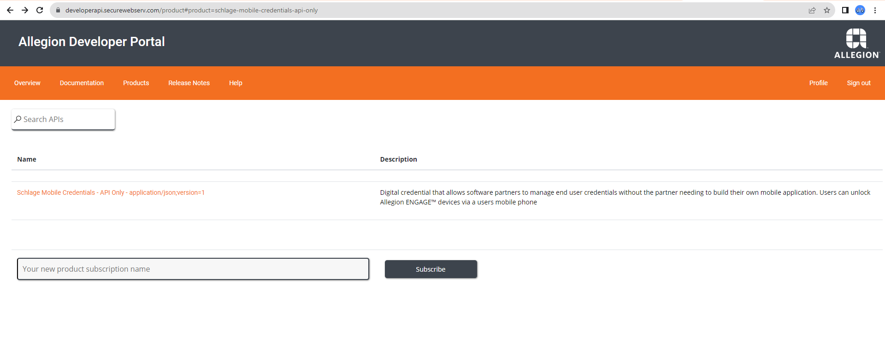Open Schlage Mobile Credentials API link

(x=111, y=192)
